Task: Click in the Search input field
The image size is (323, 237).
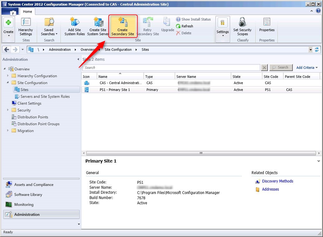Action: coord(171,68)
